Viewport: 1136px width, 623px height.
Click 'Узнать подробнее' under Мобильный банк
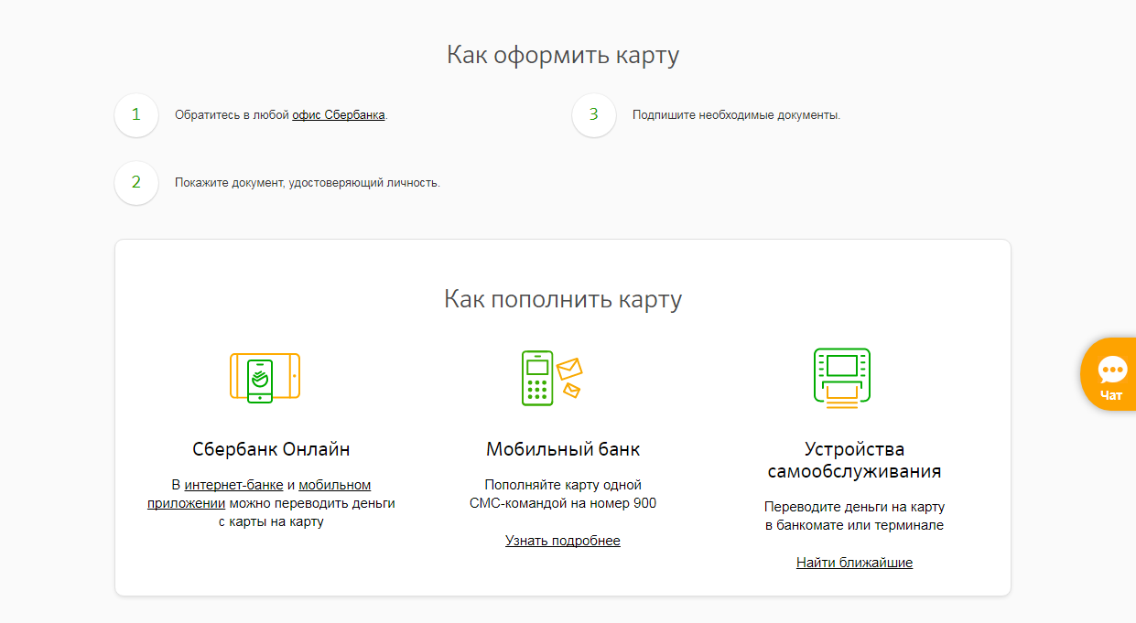(563, 541)
